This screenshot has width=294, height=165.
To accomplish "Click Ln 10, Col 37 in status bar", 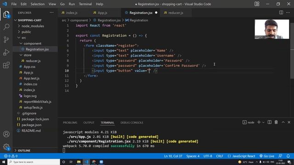I will tap(173, 156).
